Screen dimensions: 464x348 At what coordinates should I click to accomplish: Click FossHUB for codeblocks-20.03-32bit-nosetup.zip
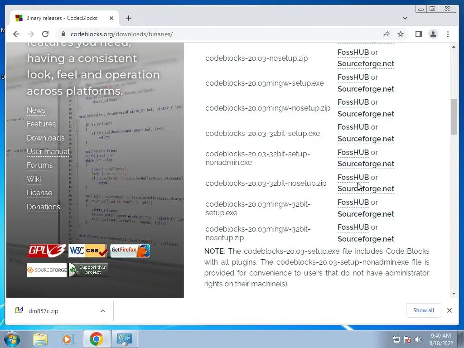353,177
